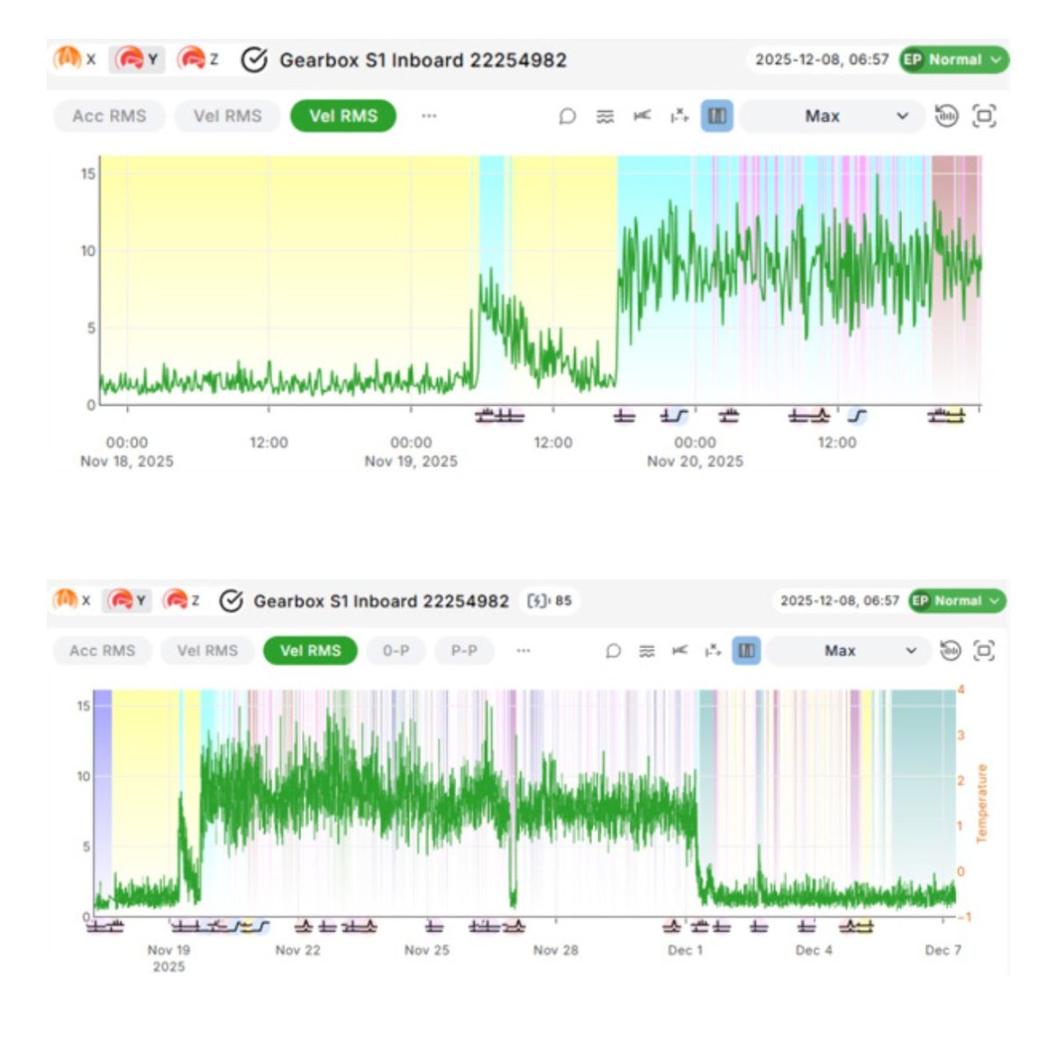Toggle the Y axis in the battery-85 panel

127,601
